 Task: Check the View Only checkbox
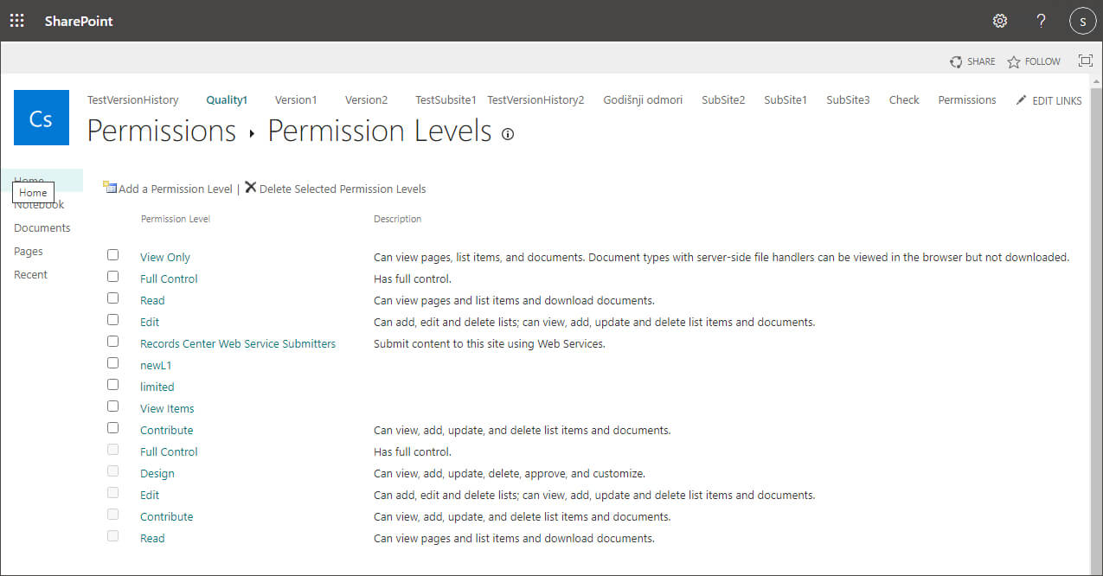(x=112, y=255)
